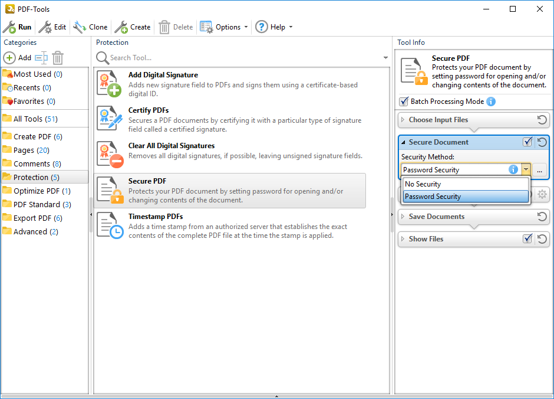Toggle Batch Processing Mode checkbox
The width and height of the screenshot is (554, 399).
tap(404, 102)
